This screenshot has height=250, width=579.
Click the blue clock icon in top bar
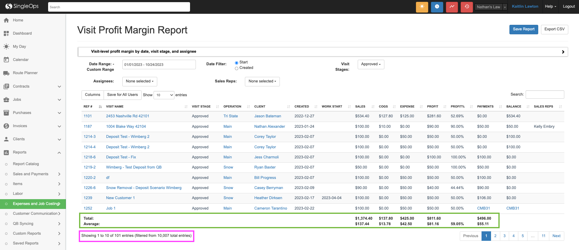[x=437, y=7]
